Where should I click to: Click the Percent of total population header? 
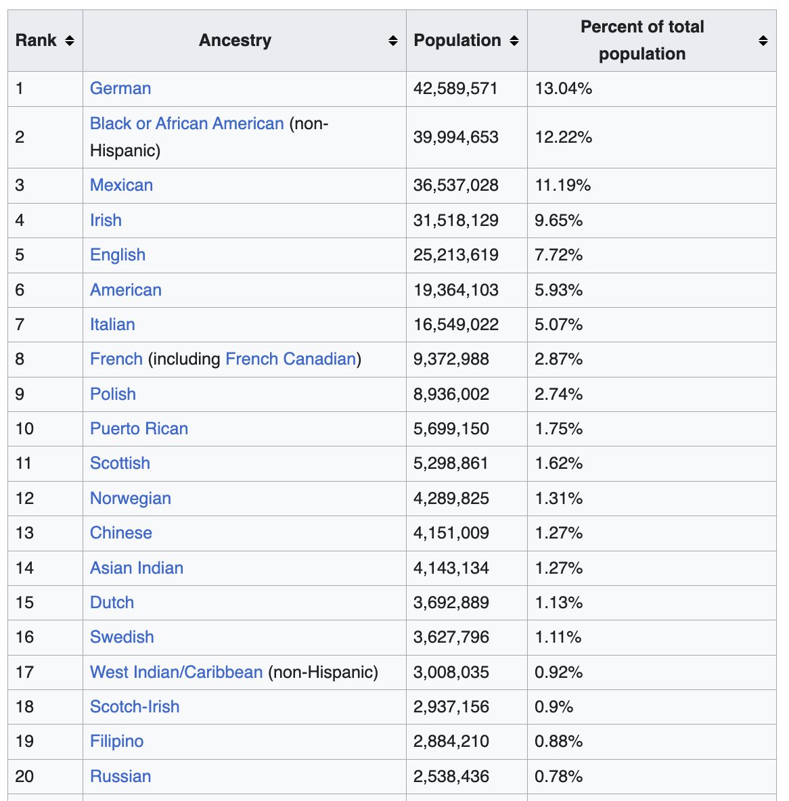point(642,41)
